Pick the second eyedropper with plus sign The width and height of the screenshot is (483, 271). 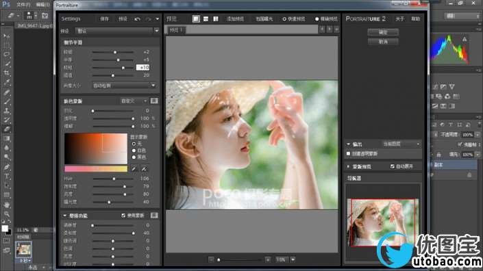144,168
